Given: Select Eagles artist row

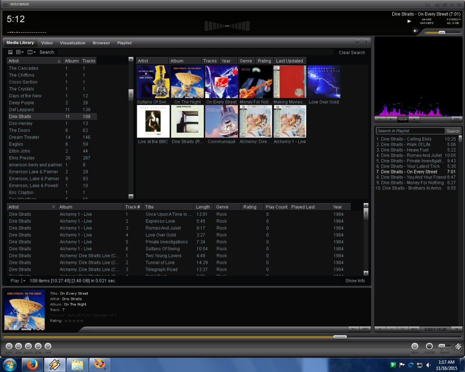Looking at the screenshot, I should point(52,144).
